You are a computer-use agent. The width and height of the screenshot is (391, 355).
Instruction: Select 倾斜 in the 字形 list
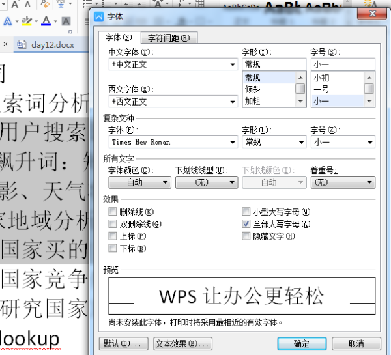pos(268,89)
